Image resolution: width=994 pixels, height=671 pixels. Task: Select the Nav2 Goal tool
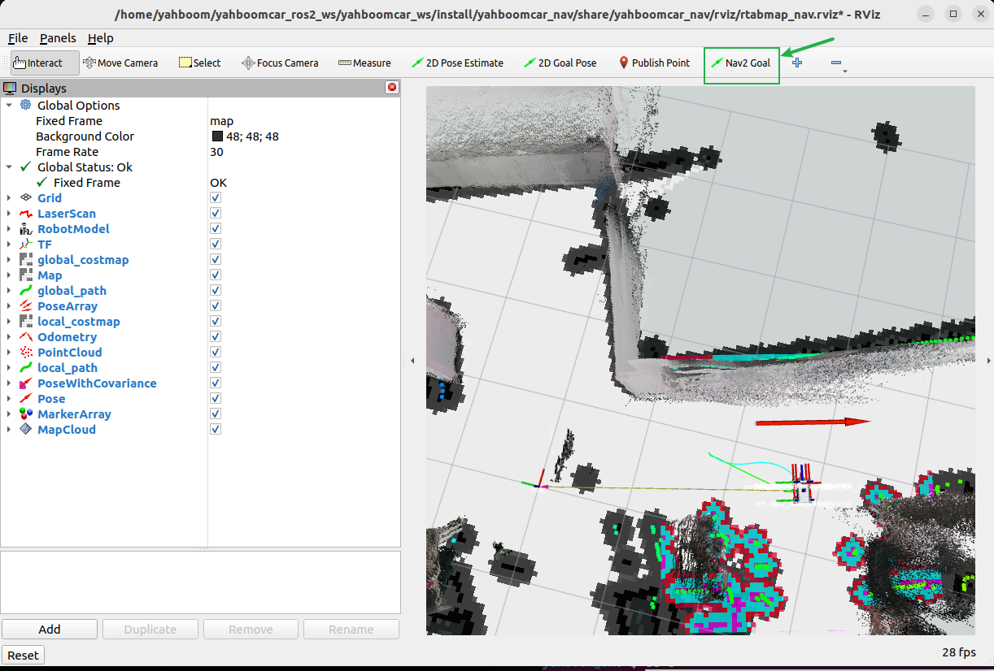point(741,63)
